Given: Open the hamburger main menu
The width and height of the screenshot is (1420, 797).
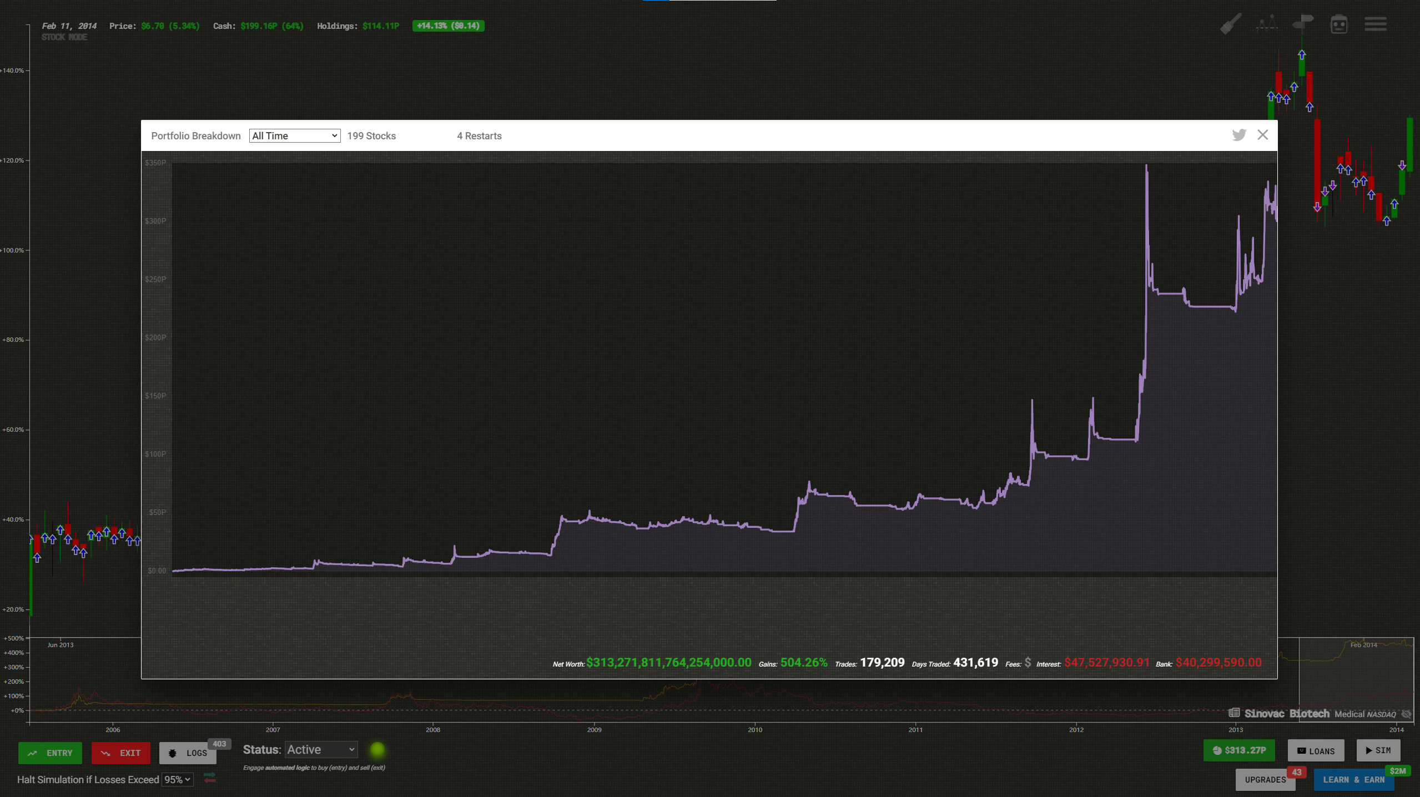Looking at the screenshot, I should pos(1375,24).
